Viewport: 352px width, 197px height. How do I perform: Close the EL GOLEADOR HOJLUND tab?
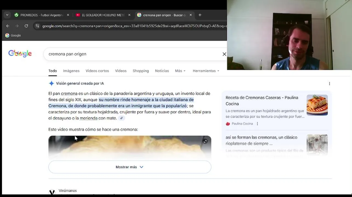tap(129, 15)
